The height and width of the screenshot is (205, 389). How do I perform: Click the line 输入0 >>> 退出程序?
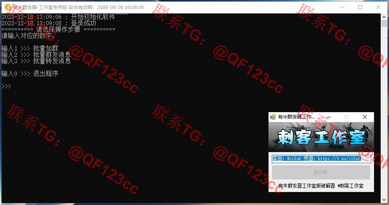30,73
